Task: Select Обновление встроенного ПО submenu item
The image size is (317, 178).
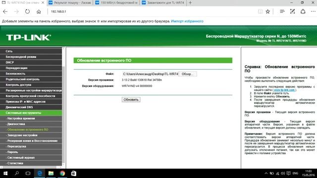Action: pyautogui.click(x=31, y=130)
